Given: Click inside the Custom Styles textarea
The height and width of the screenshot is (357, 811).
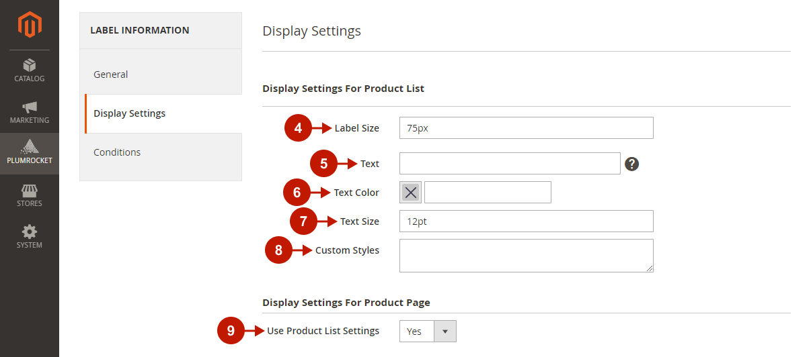Looking at the screenshot, I should (x=526, y=256).
